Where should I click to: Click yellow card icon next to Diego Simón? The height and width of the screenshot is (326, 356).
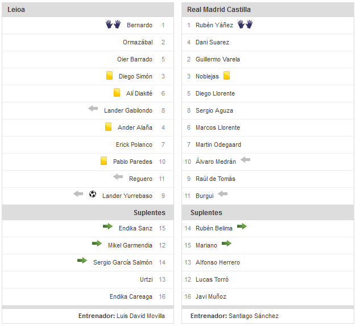[x=109, y=76]
